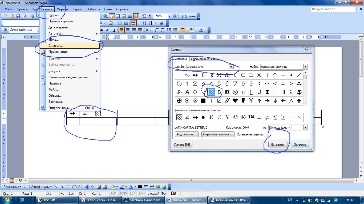Open the zoom 150% dropdown

169,16
